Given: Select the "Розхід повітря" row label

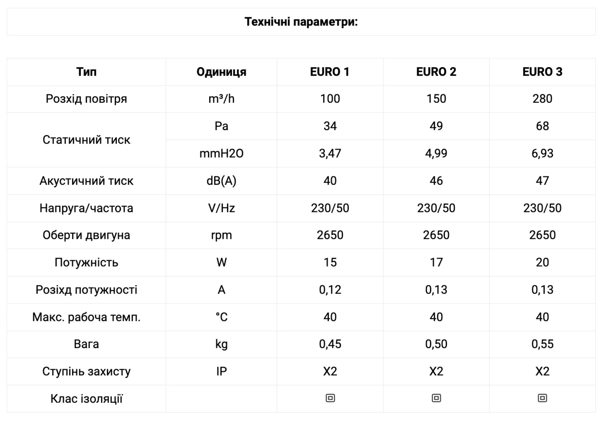Looking at the screenshot, I should point(86,99).
